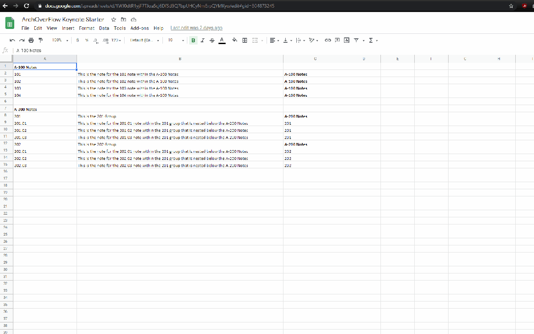Image resolution: width=534 pixels, height=334 pixels.
Task: Open the text color picker
Action: coord(222,40)
